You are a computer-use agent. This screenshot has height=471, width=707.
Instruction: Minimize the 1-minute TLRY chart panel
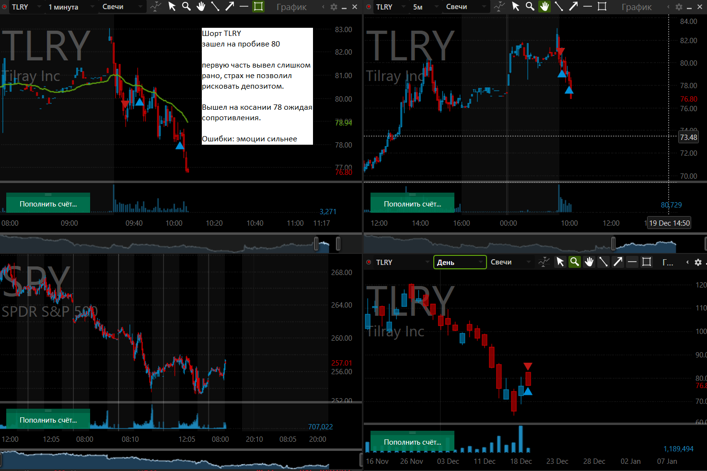(x=345, y=7)
